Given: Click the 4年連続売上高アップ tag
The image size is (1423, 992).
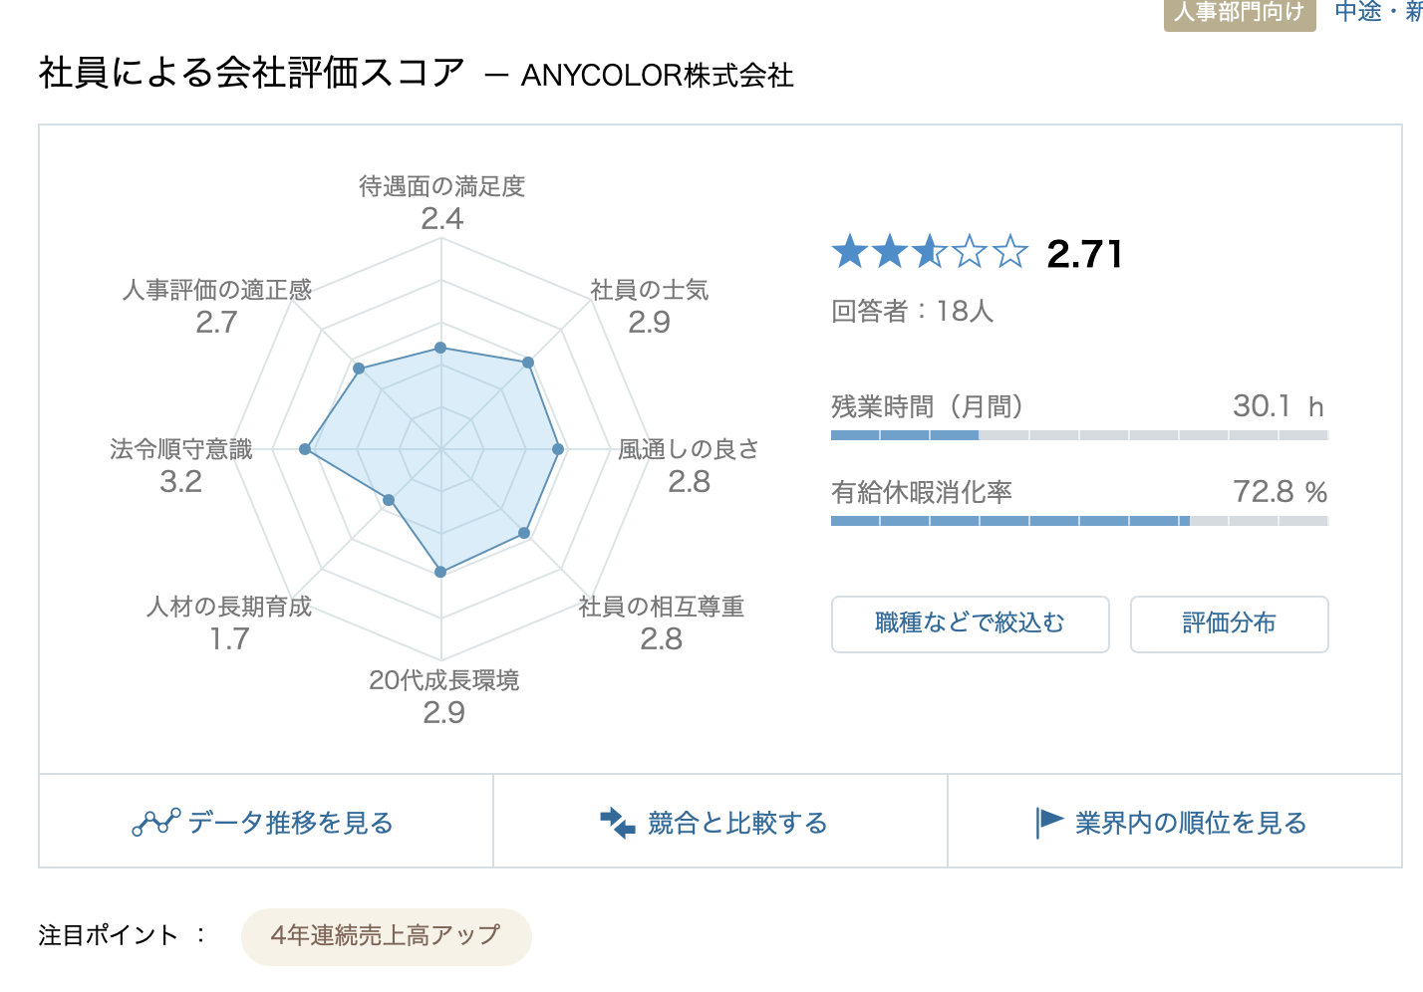Looking at the screenshot, I should tap(387, 936).
